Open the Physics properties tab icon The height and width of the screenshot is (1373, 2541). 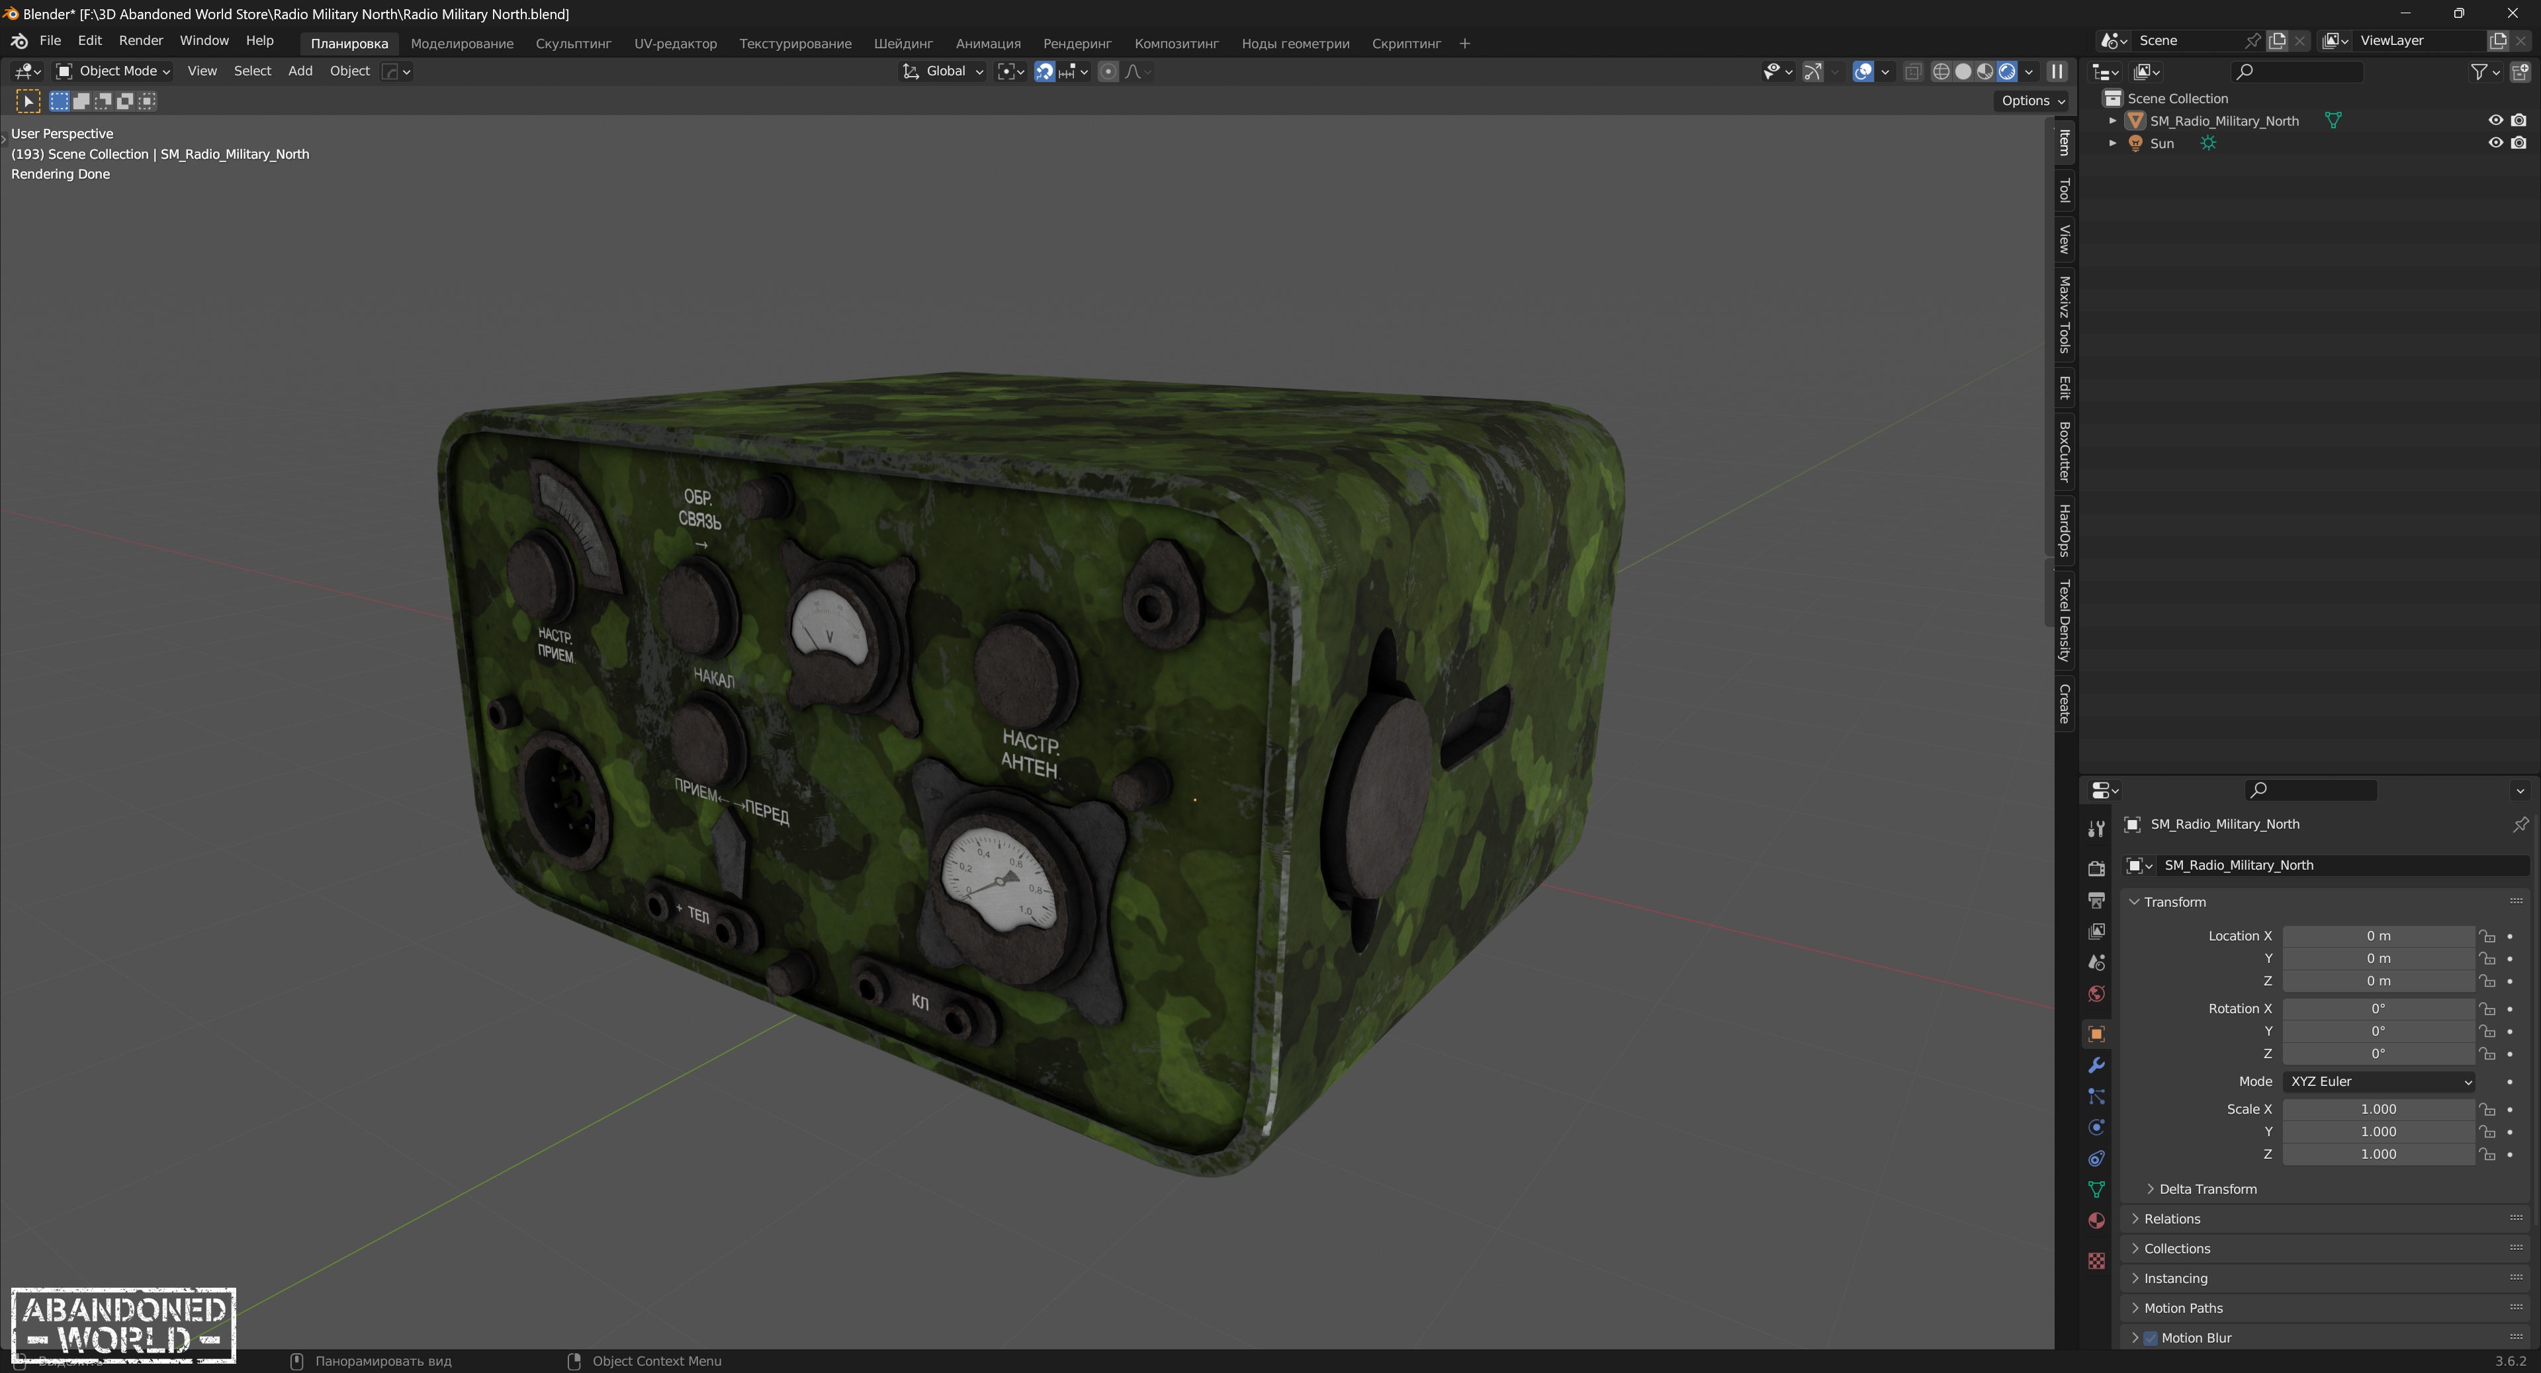click(2096, 1128)
